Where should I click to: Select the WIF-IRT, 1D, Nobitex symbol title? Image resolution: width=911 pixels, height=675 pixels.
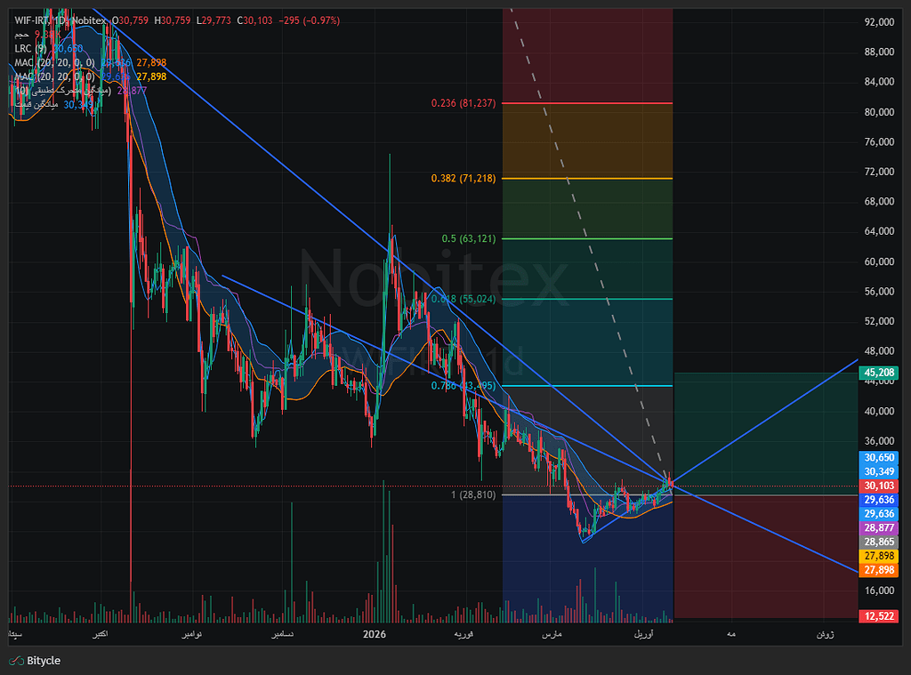point(60,20)
